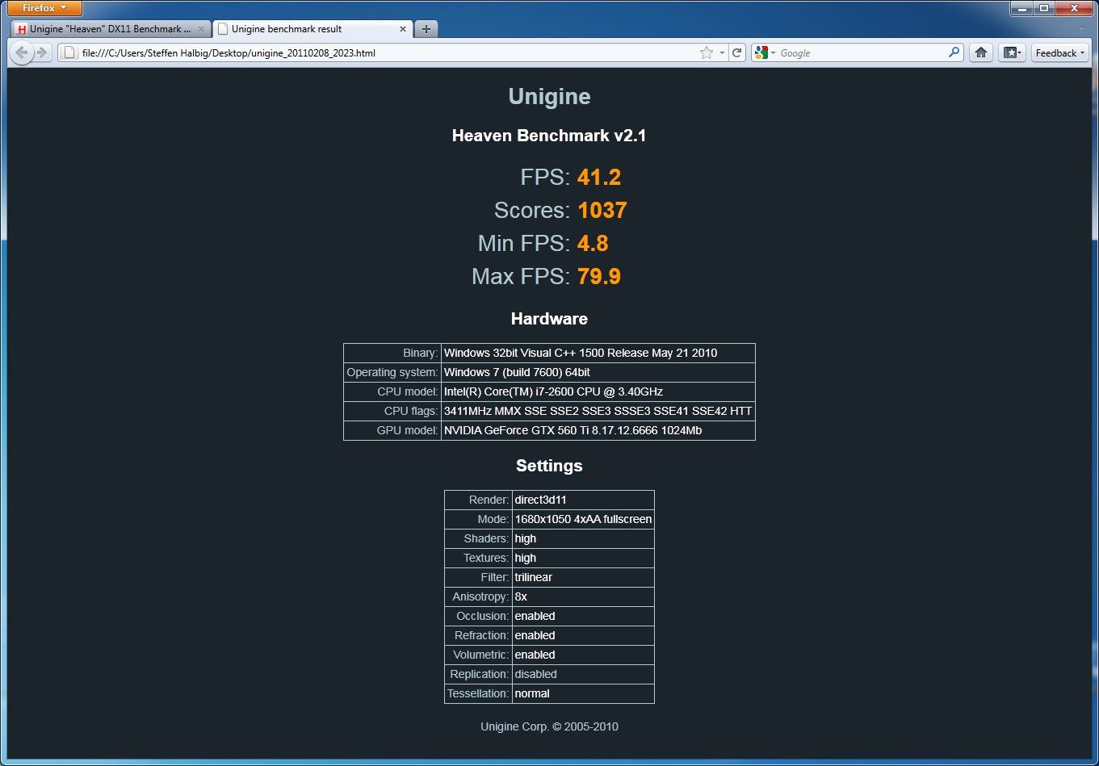Viewport: 1099px width, 766px height.
Task: Click the Unigine Corp. © 2005-2010 footer
Action: [549, 726]
